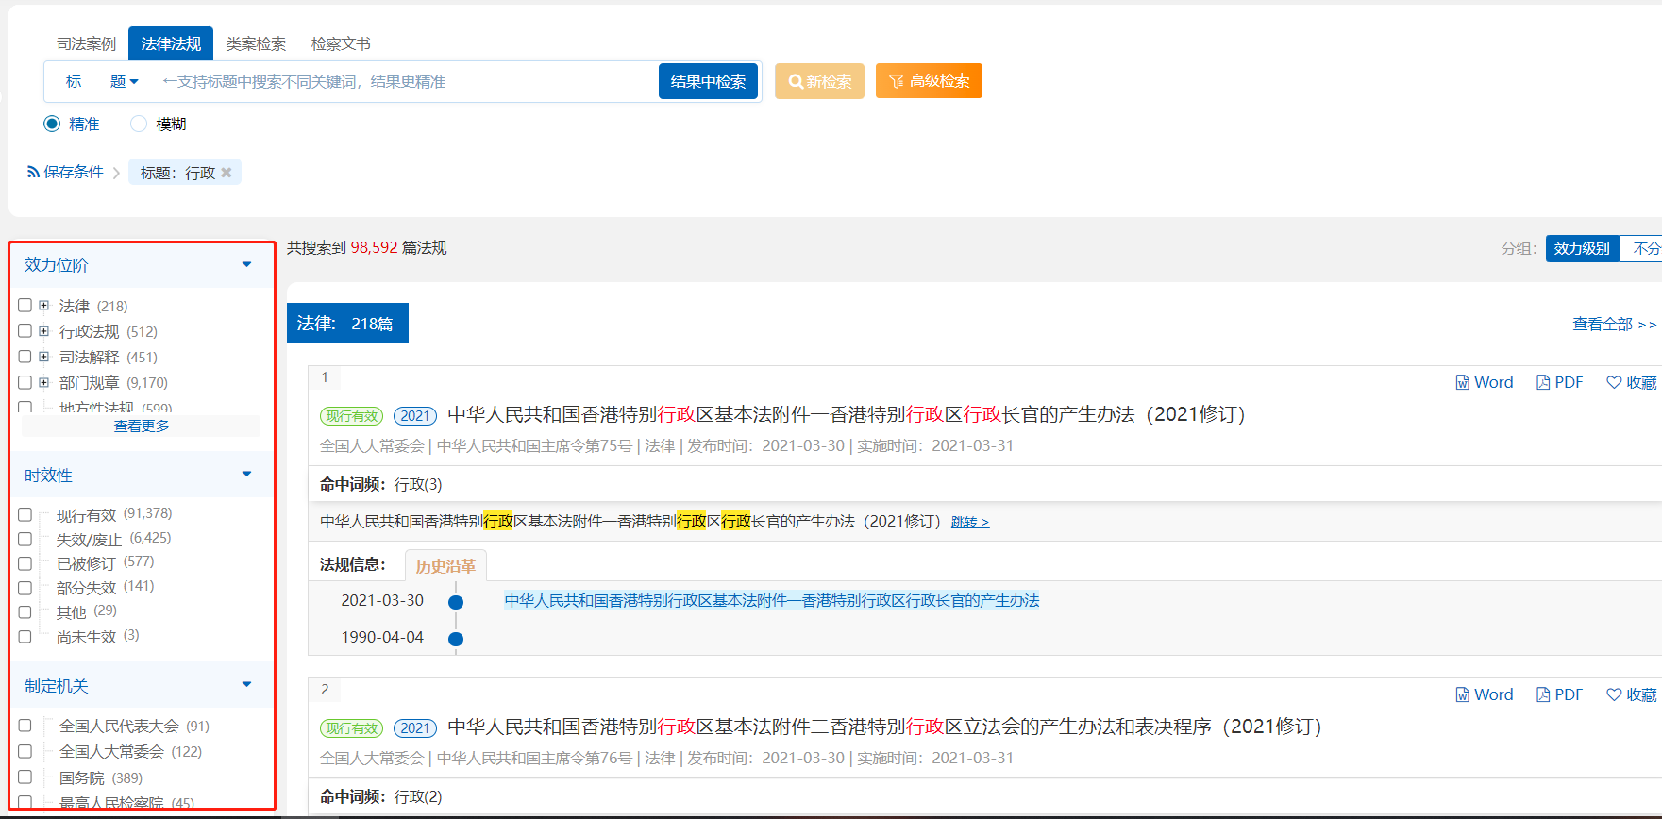Tick the 现行有效 checkbox

pos(25,515)
